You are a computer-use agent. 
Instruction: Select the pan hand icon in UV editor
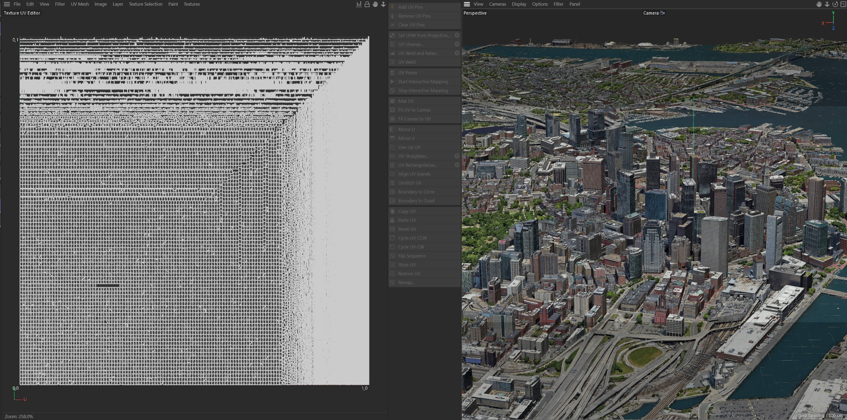tap(375, 4)
